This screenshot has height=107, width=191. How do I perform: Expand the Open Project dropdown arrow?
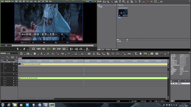pos(31,55)
